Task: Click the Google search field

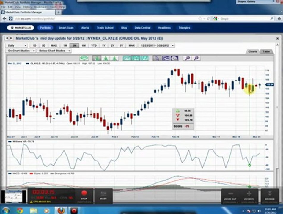Action: click(x=244, y=18)
